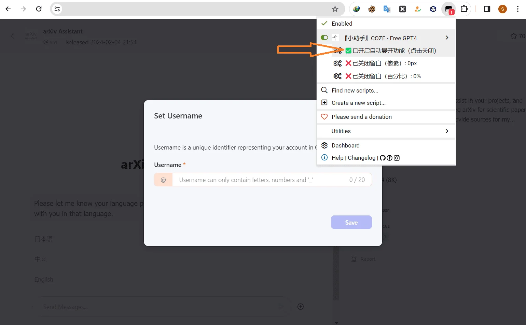This screenshot has height=325, width=526.
Task: Open the Chrome three-dot menu
Action: coord(518,9)
